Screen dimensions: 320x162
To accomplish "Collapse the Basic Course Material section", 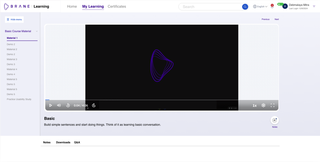I will click(x=37, y=31).
